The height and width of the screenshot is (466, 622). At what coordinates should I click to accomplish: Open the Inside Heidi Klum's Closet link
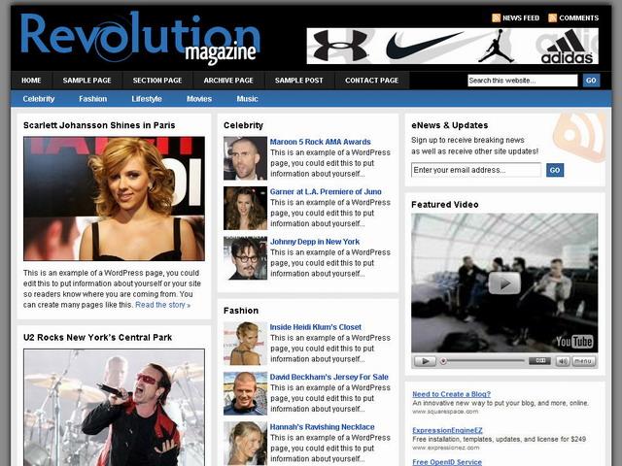click(315, 327)
